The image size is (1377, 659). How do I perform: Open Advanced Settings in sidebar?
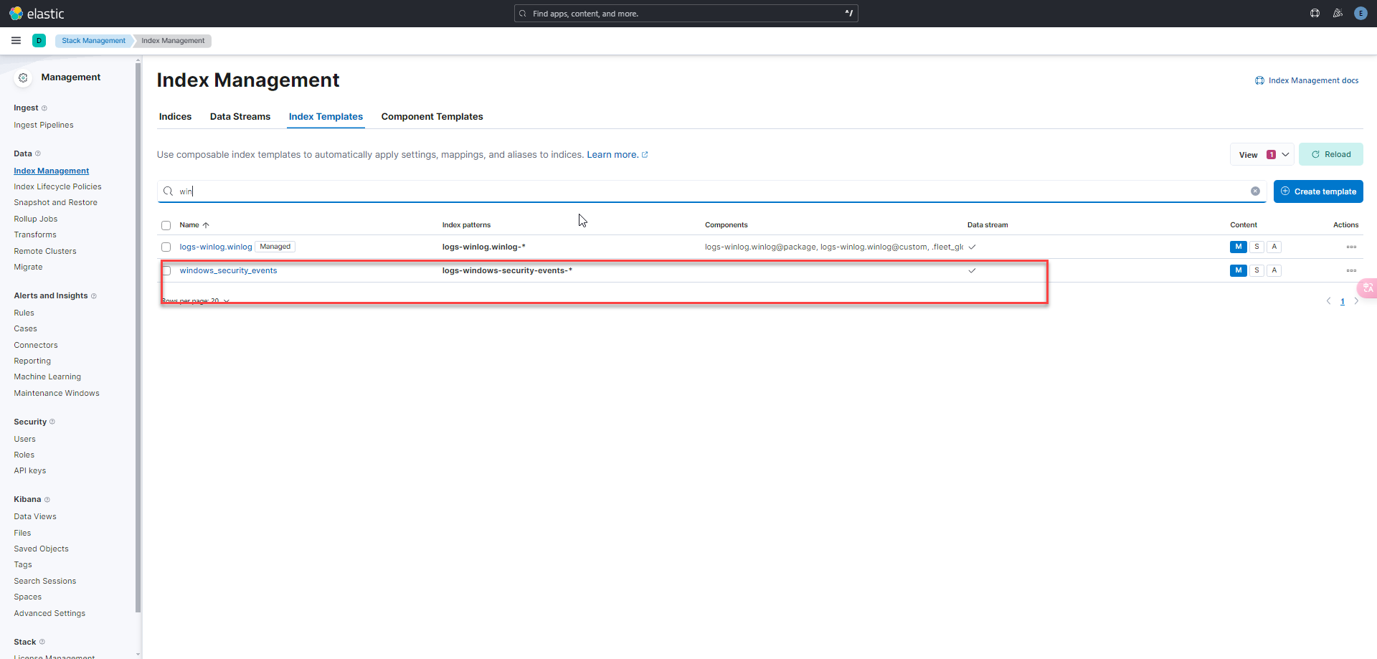[x=49, y=614]
